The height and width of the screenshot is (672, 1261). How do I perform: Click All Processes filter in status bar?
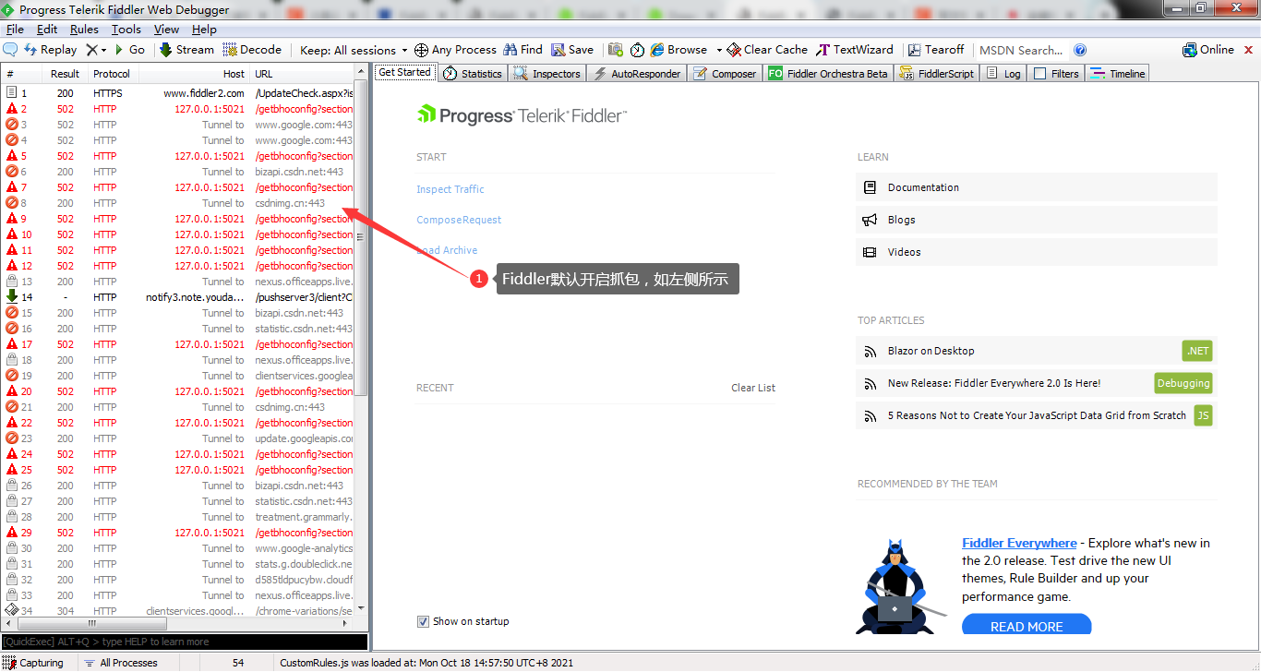pyautogui.click(x=120, y=663)
